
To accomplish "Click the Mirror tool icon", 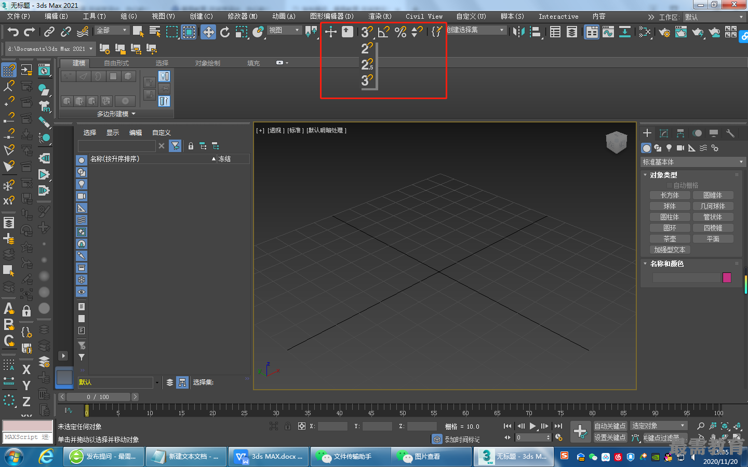I will pos(518,32).
